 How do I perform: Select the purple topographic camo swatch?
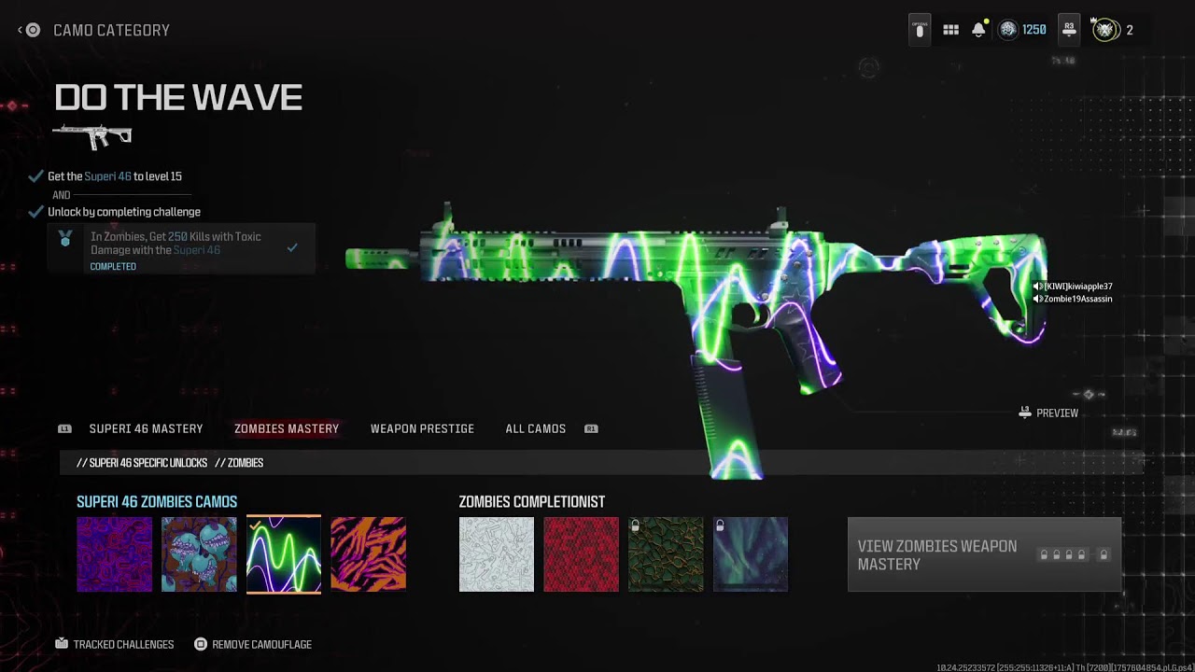pos(114,554)
